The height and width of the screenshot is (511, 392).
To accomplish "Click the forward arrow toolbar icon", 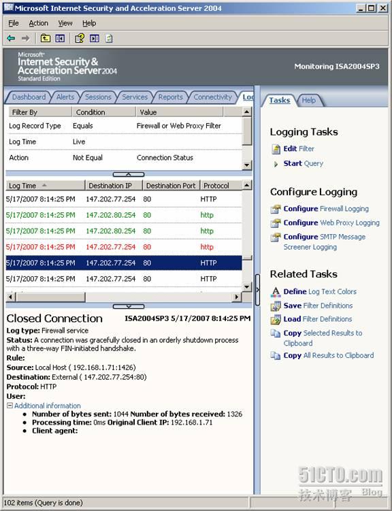I will coord(25,39).
